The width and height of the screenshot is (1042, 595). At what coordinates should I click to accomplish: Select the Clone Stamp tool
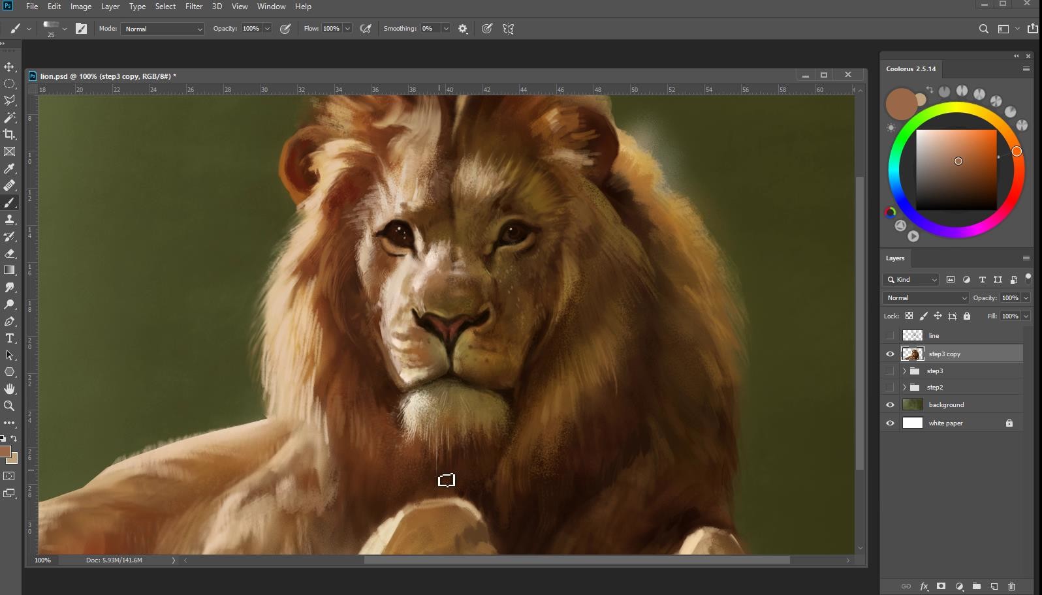(x=9, y=220)
